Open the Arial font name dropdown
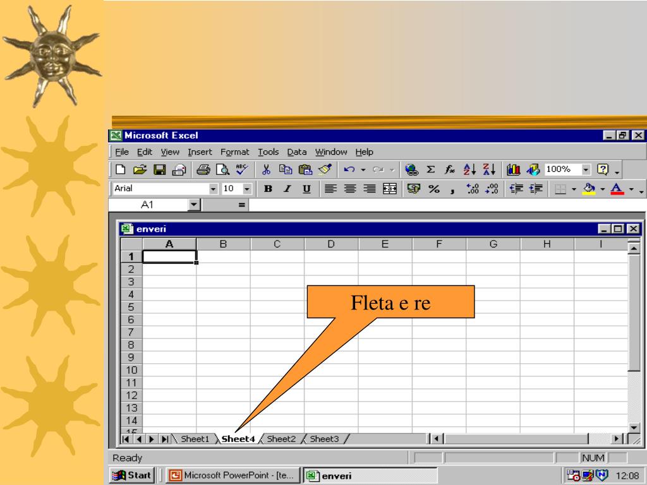647x485 pixels. pos(213,189)
